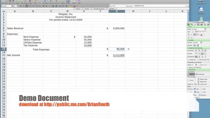Enable the Shrink text to fit checkbox
Screen dimensions: 210x118
pyautogui.click(x=198, y=60)
